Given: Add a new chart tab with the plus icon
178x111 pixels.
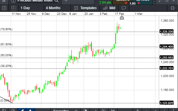Looking at the screenshot, I should (66, 1).
